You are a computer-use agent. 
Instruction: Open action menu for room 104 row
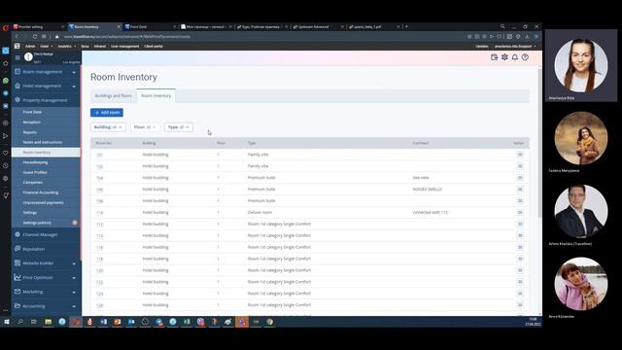coord(520,177)
